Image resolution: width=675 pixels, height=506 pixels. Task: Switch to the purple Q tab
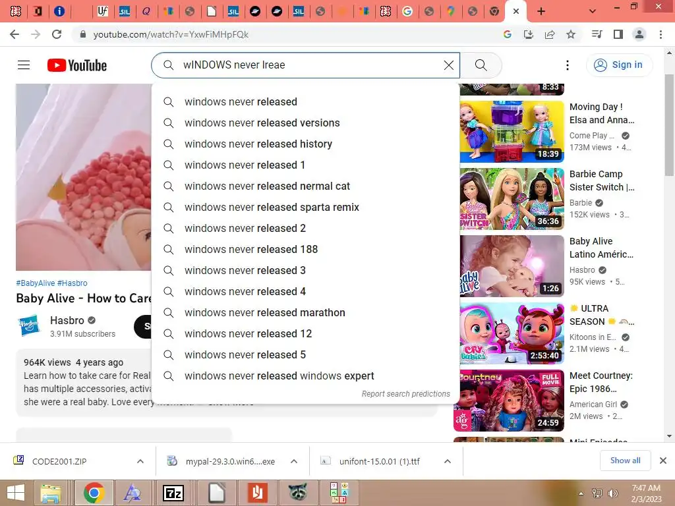[x=146, y=11]
